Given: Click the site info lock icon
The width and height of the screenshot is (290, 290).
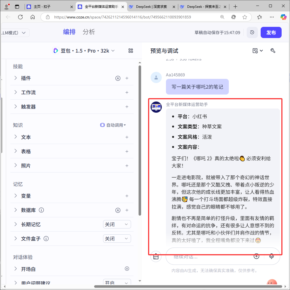Looking at the screenshot, I should pyautogui.click(x=48, y=17).
